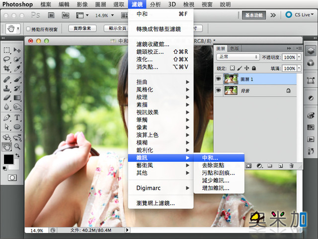Click the 實際像素 button
Viewport: 318px width, 239px height.
coord(82,28)
